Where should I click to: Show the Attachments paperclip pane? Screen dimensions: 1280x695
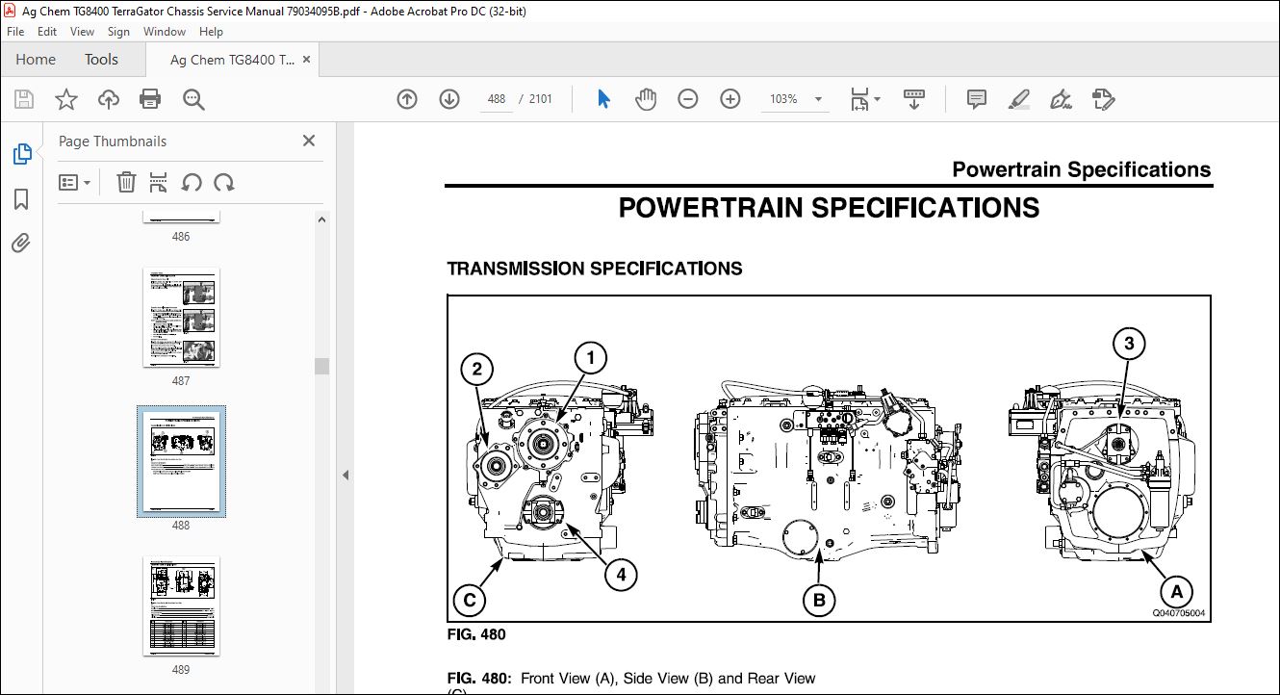tap(21, 244)
